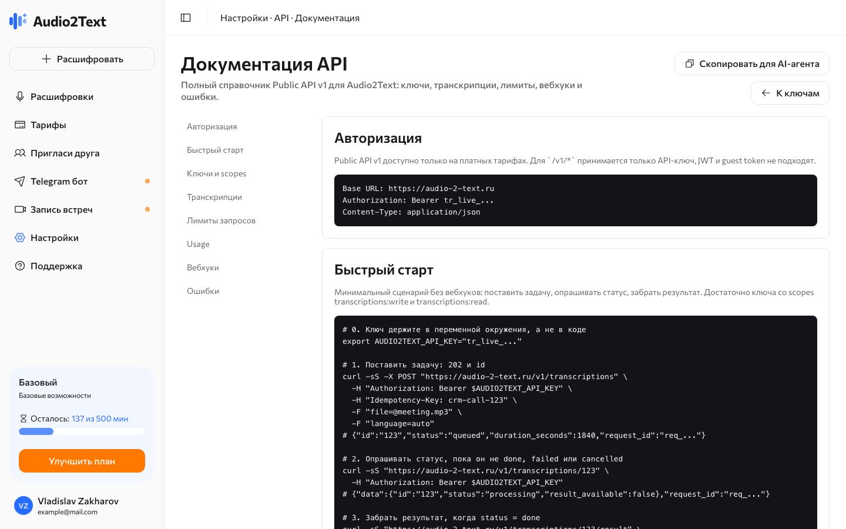
Task: Click the export AUDIO2TEXT_API_KEY line
Action: 432,341
